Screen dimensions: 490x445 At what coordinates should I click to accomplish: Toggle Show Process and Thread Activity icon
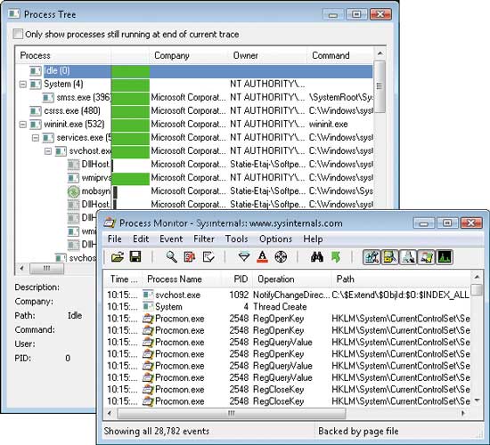pyautogui.click(x=426, y=257)
